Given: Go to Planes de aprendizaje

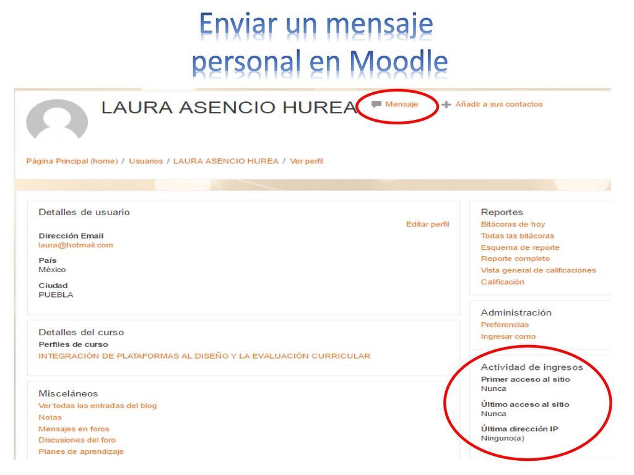Looking at the screenshot, I should point(81,451).
